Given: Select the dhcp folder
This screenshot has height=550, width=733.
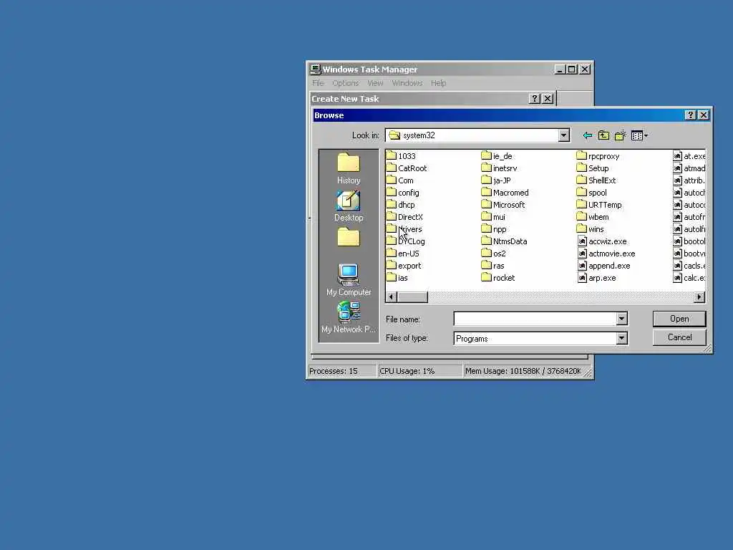Looking at the screenshot, I should (401, 205).
